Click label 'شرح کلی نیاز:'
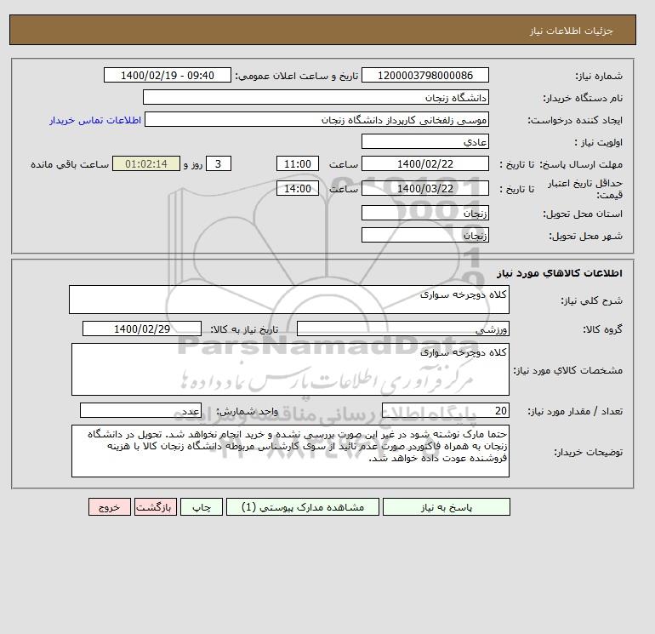 [591, 300]
